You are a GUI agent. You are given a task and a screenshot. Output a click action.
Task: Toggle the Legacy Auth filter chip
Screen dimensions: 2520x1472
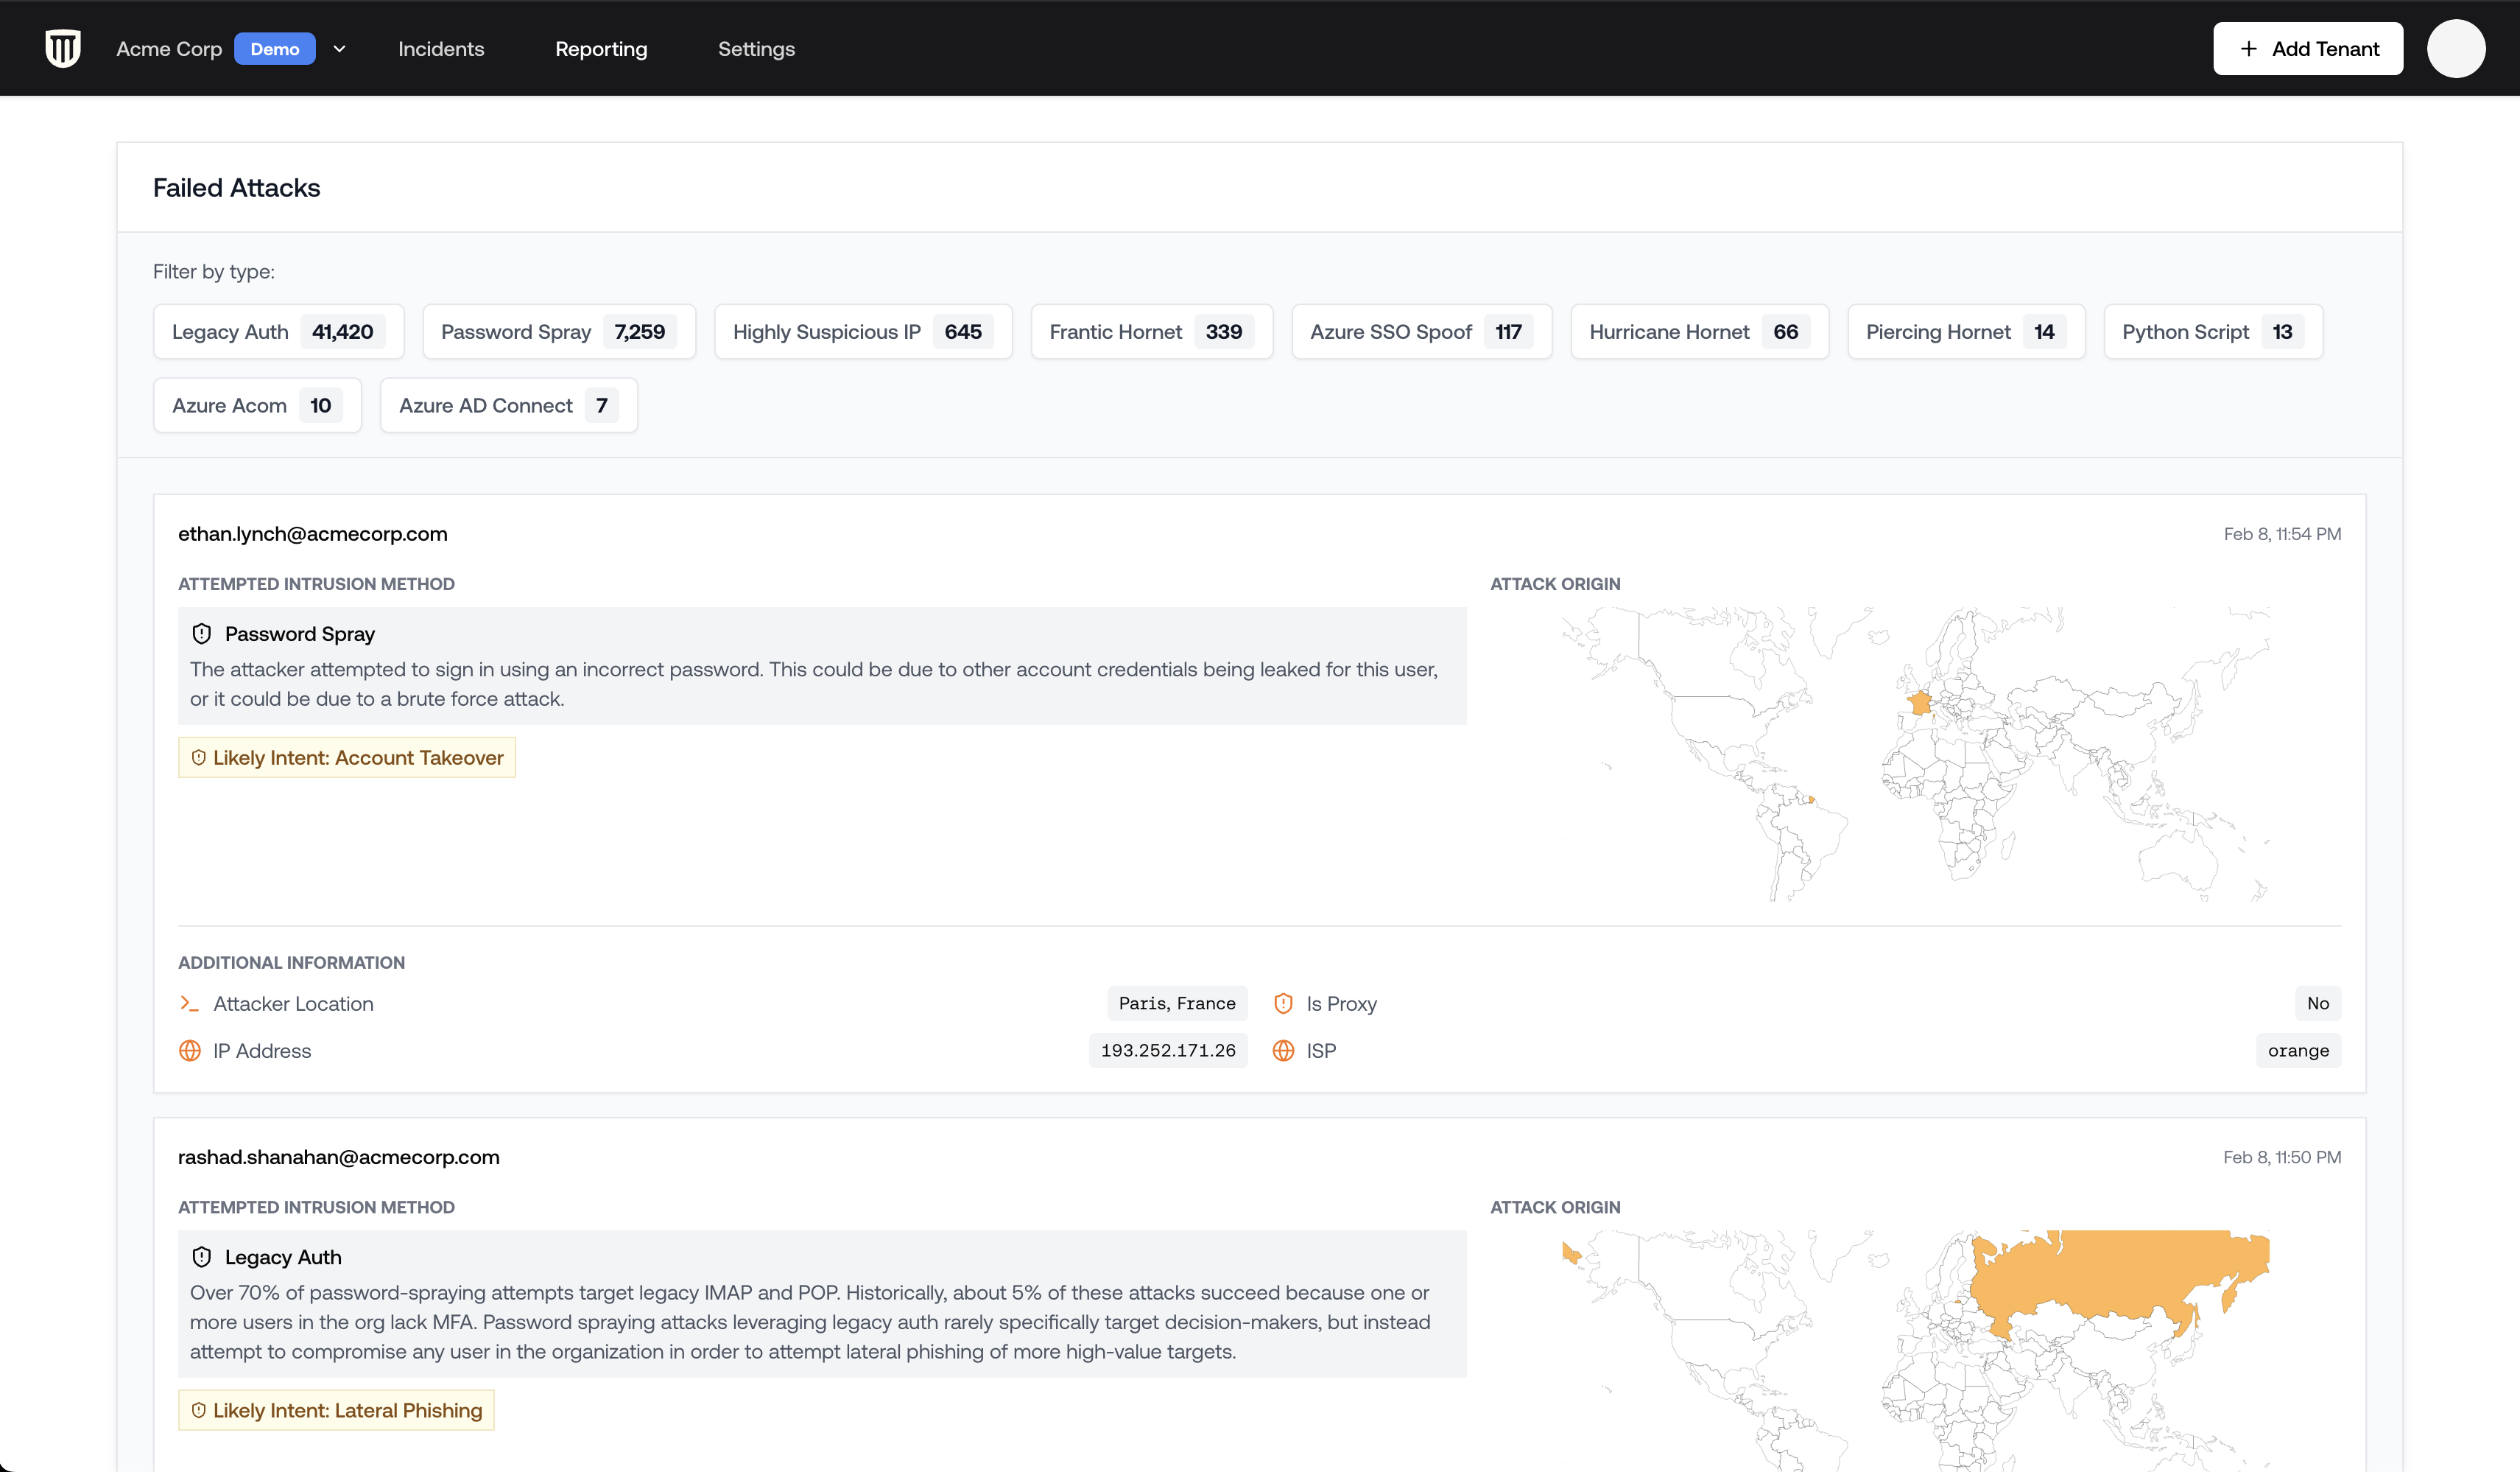(278, 332)
